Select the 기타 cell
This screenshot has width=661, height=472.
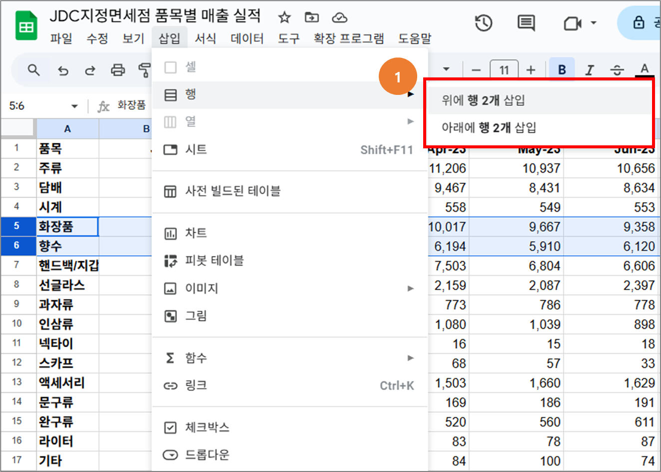[x=67, y=461]
